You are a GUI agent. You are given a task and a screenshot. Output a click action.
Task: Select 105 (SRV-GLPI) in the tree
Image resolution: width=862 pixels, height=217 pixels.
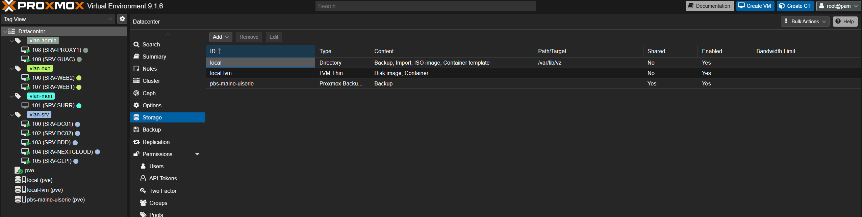point(52,161)
